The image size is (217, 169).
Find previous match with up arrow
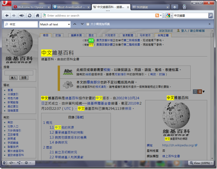point(75,24)
